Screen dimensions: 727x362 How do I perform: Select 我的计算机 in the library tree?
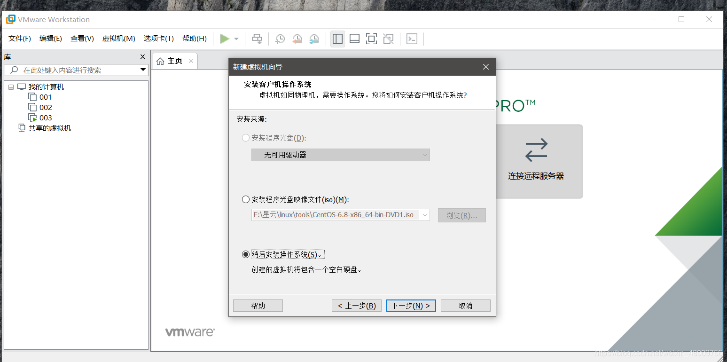pyautogui.click(x=46, y=87)
